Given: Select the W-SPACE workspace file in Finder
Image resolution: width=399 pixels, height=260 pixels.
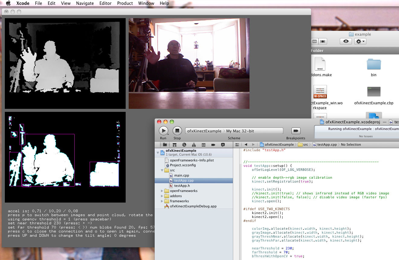Looking at the screenshot, I should [x=320, y=92].
